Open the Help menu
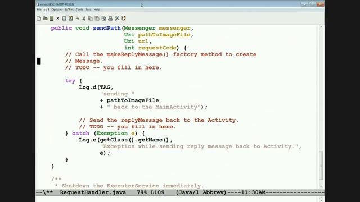 tap(97, 10)
